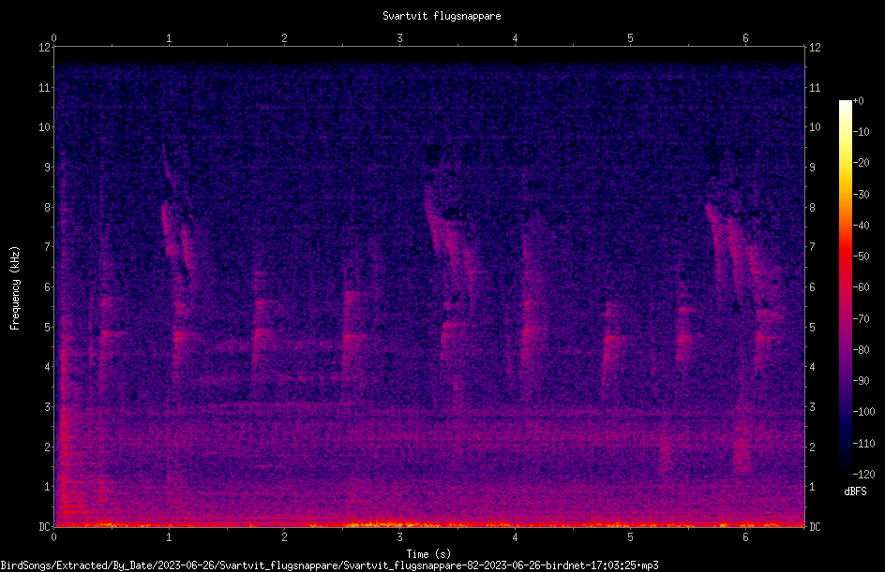Click the "-30" color scale label
885x572 pixels.
[x=862, y=195]
